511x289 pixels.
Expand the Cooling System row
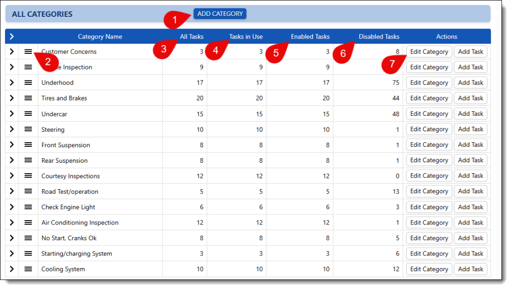(x=12, y=269)
